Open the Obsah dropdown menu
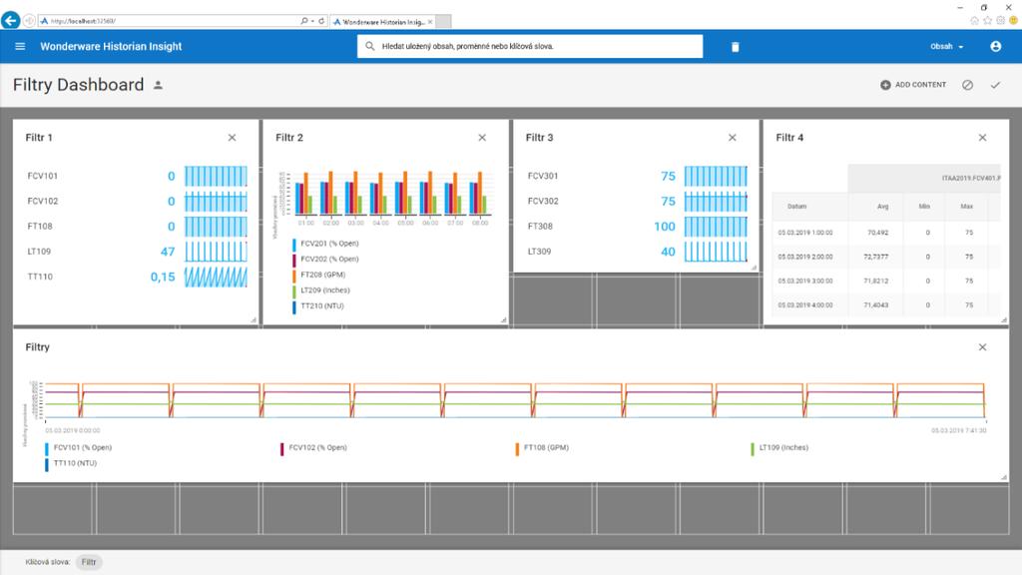Image resolution: width=1022 pixels, height=575 pixels. tap(947, 46)
